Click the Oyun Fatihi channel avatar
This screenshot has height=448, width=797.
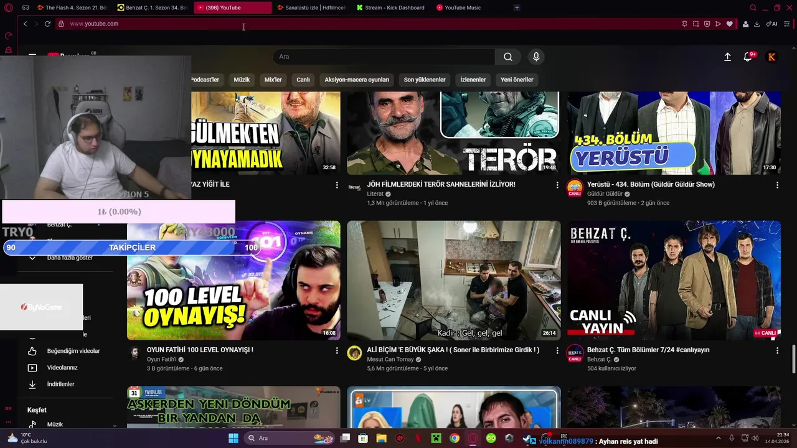[x=134, y=353]
